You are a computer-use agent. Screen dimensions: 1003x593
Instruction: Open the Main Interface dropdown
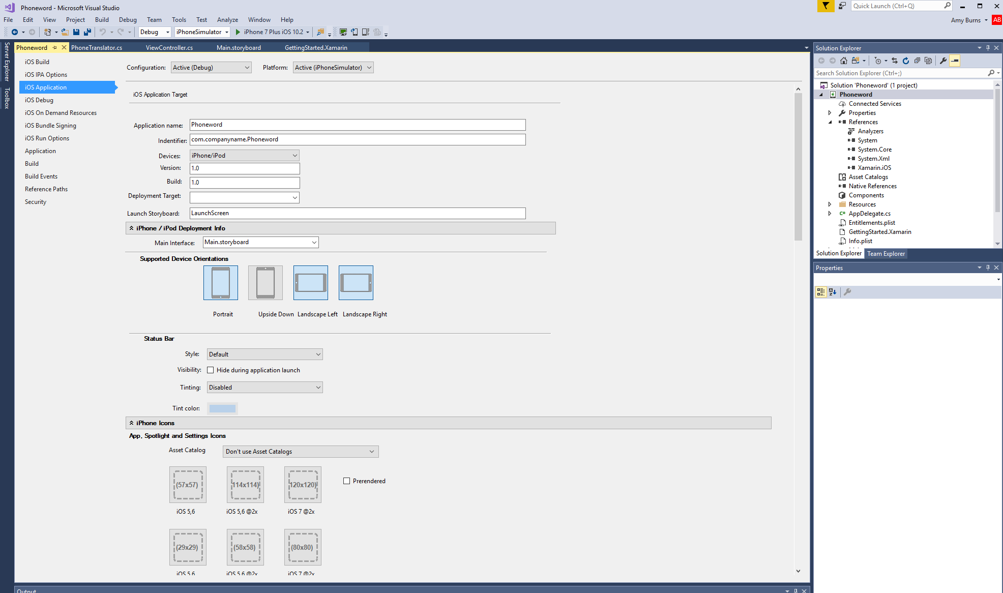(x=261, y=243)
